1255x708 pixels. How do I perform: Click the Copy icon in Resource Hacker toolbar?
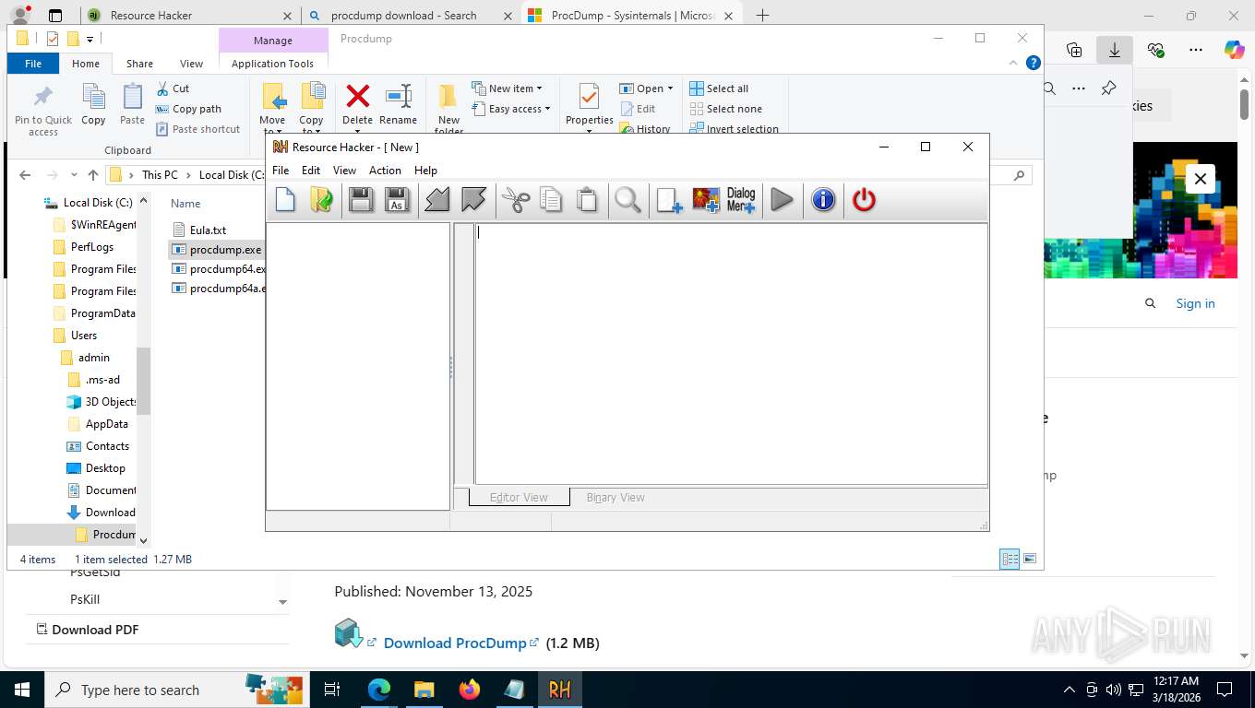point(551,200)
